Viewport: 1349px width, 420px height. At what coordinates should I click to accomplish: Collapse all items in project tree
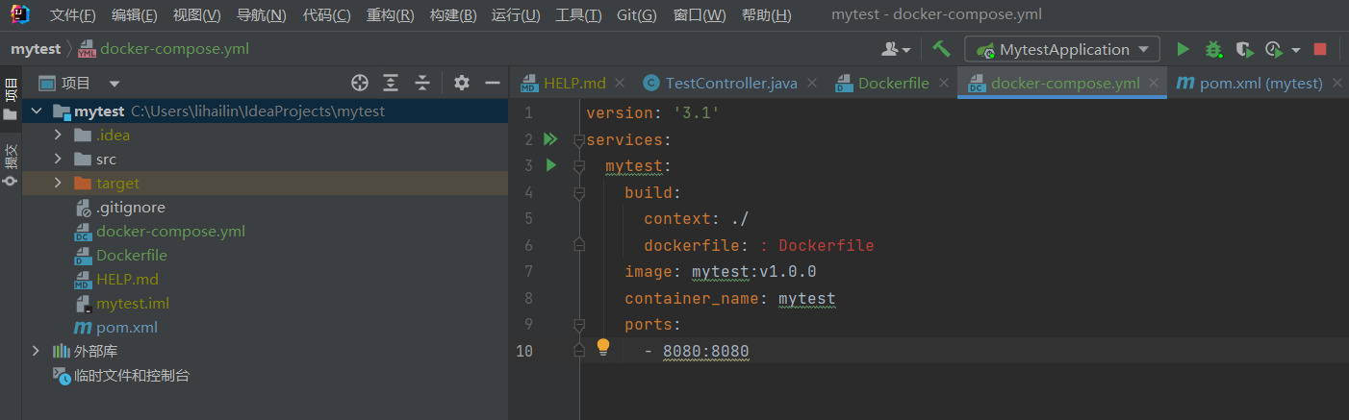coord(421,83)
